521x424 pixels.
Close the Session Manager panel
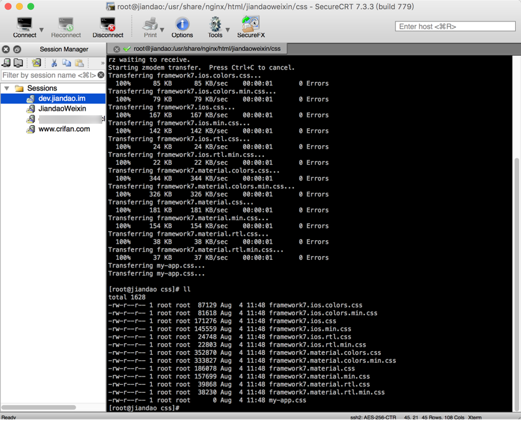(x=6, y=49)
